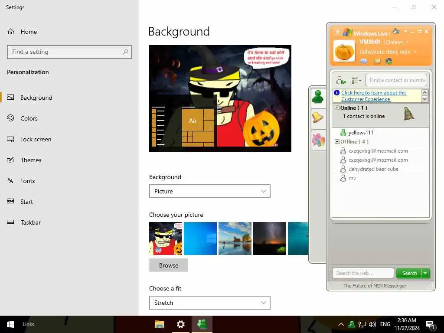Screen dimensions: 444x333
Task: Edit the 'dehydrate deez nuts' personal message
Action: click(x=385, y=52)
